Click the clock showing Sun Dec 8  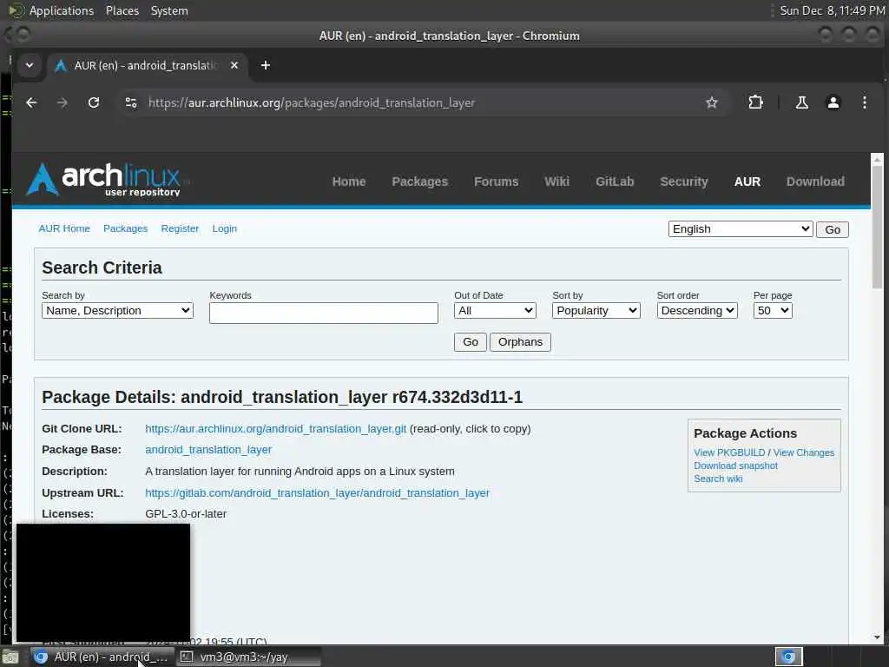tap(832, 10)
